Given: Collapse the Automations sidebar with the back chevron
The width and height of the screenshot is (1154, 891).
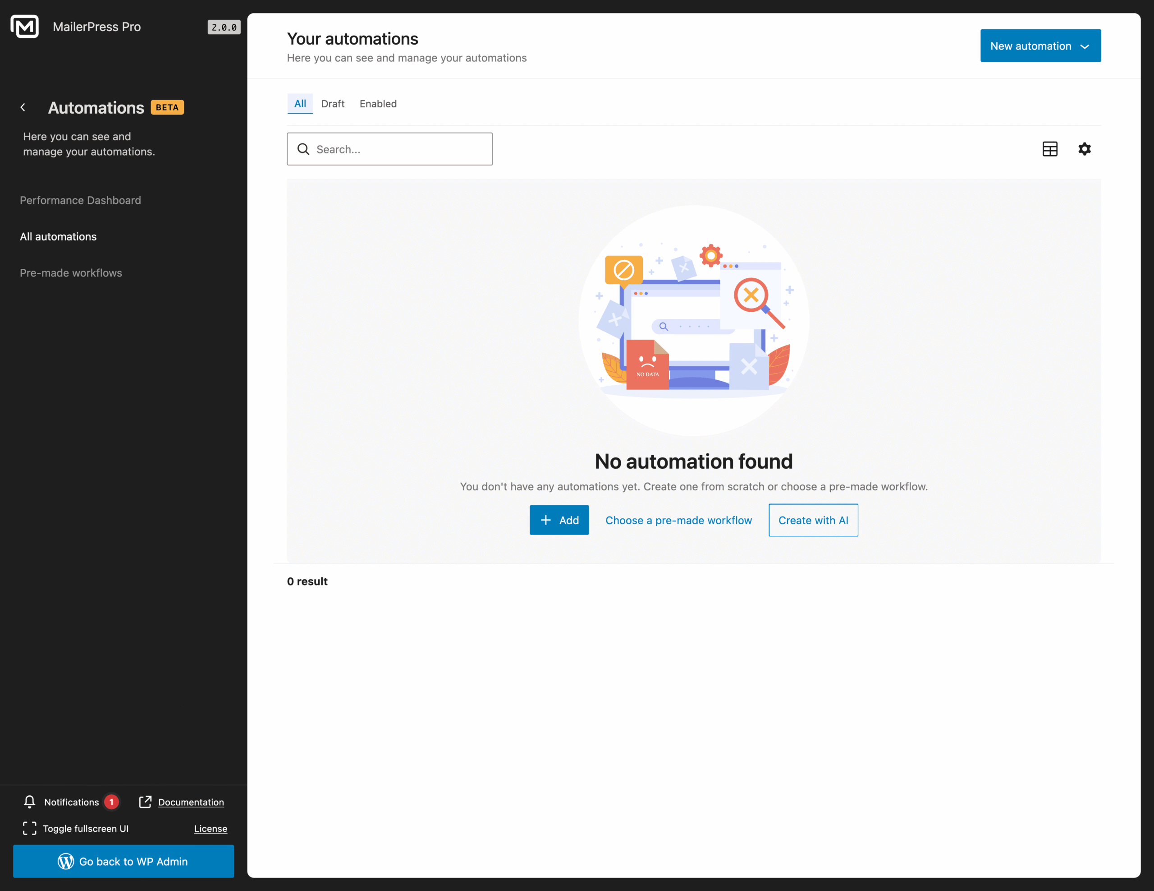Looking at the screenshot, I should (23, 107).
